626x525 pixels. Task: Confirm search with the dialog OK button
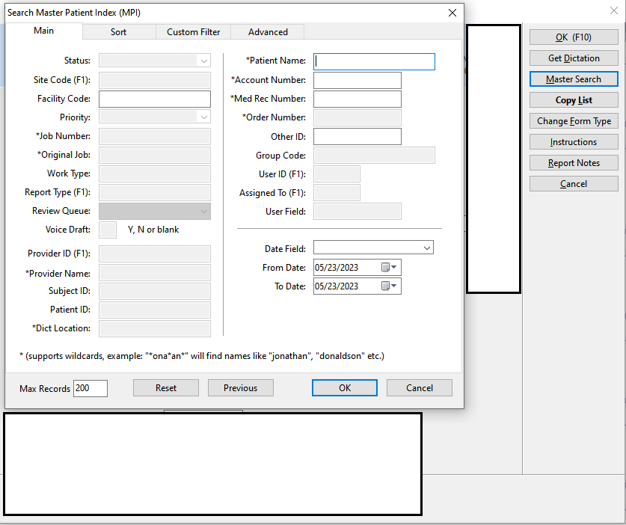tap(345, 388)
